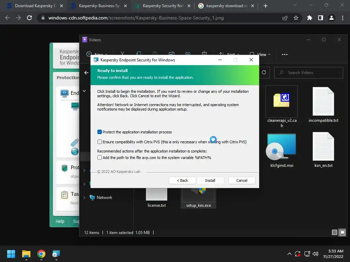Open the Sort dropdown in Videos toolbar
Screen dimensions: 350x262
point(229,54)
